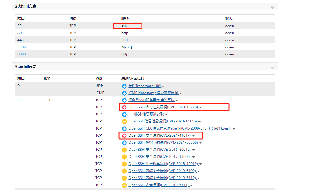The height and width of the screenshot is (190, 322).
Task: Expand dropdown arrow after CVE-2020-14145 entry
Action: [x=199, y=122]
